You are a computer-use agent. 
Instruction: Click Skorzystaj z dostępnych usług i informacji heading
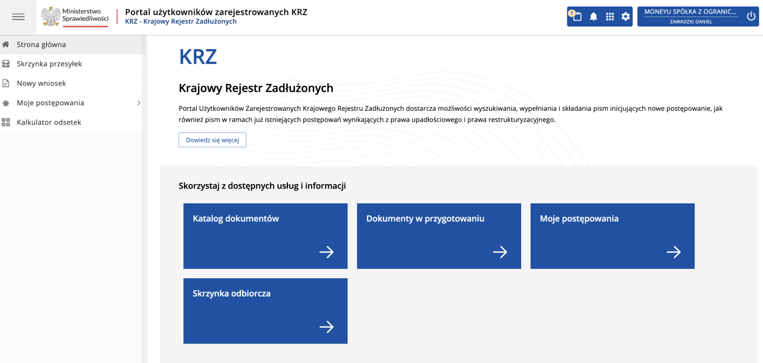point(262,186)
